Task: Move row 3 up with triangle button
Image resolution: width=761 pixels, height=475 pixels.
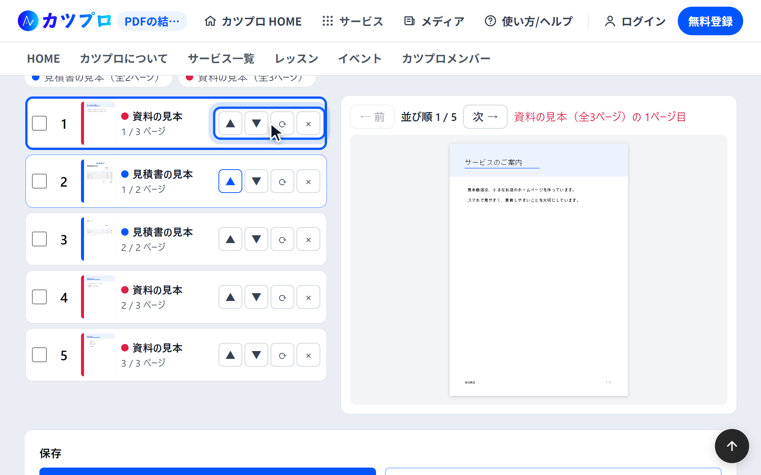Action: point(230,239)
